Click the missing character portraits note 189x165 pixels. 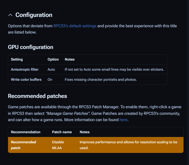point(101,79)
